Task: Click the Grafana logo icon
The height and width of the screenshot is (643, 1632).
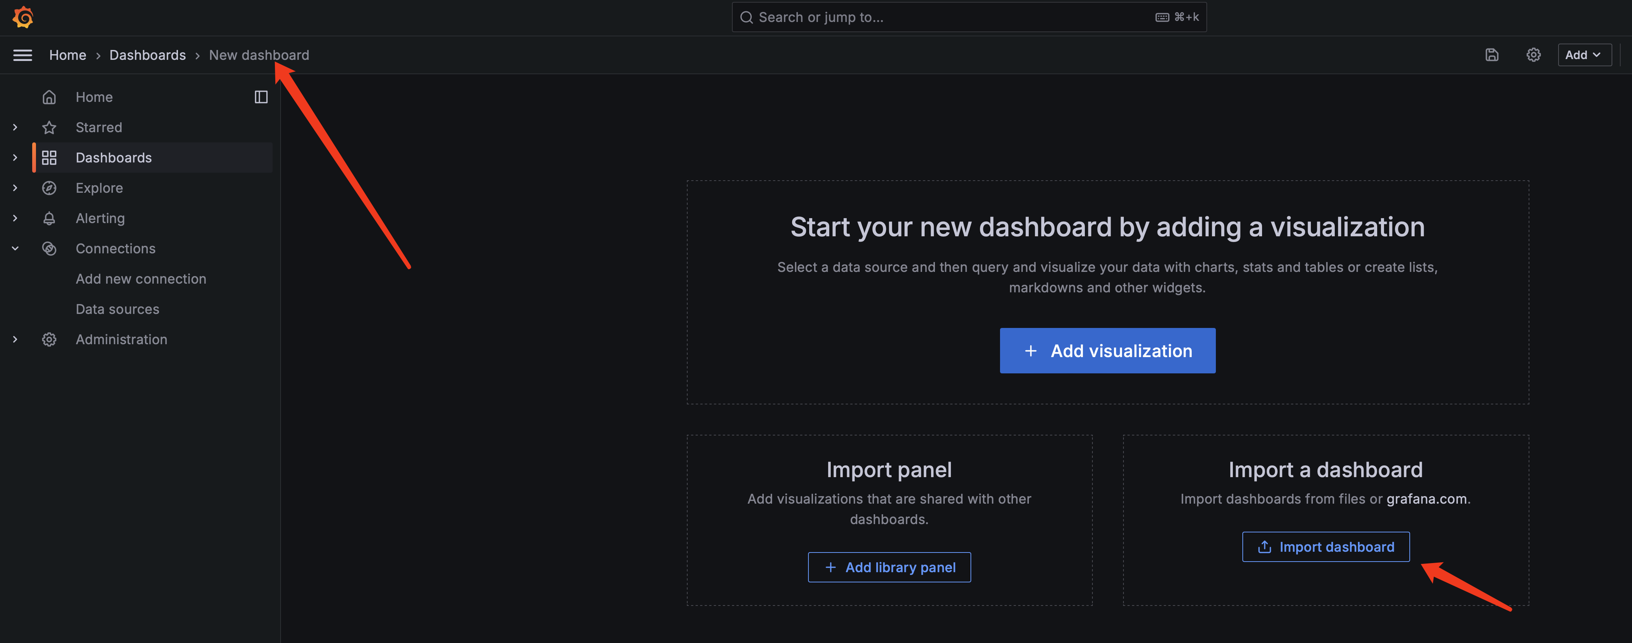Action: coord(23,17)
